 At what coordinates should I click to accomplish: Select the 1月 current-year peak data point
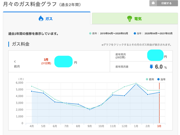point(136,84)
